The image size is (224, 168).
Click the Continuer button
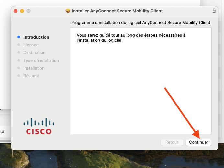(x=198, y=142)
